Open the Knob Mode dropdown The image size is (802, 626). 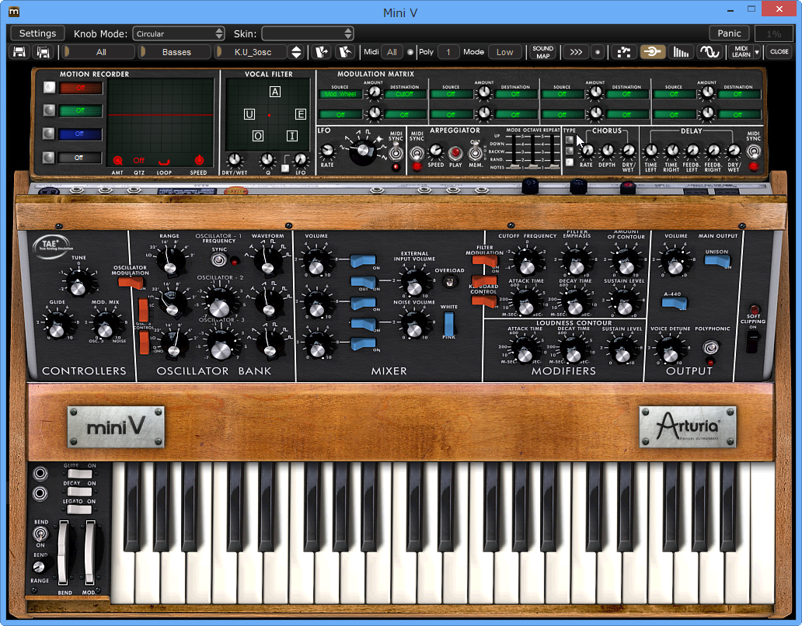pyautogui.click(x=179, y=33)
